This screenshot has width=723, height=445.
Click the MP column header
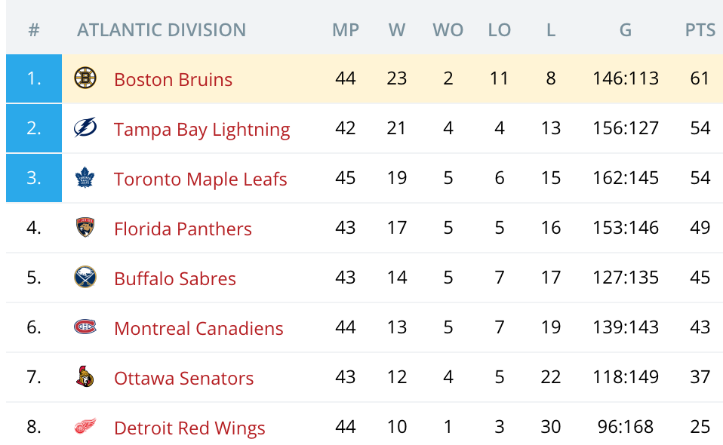point(346,30)
